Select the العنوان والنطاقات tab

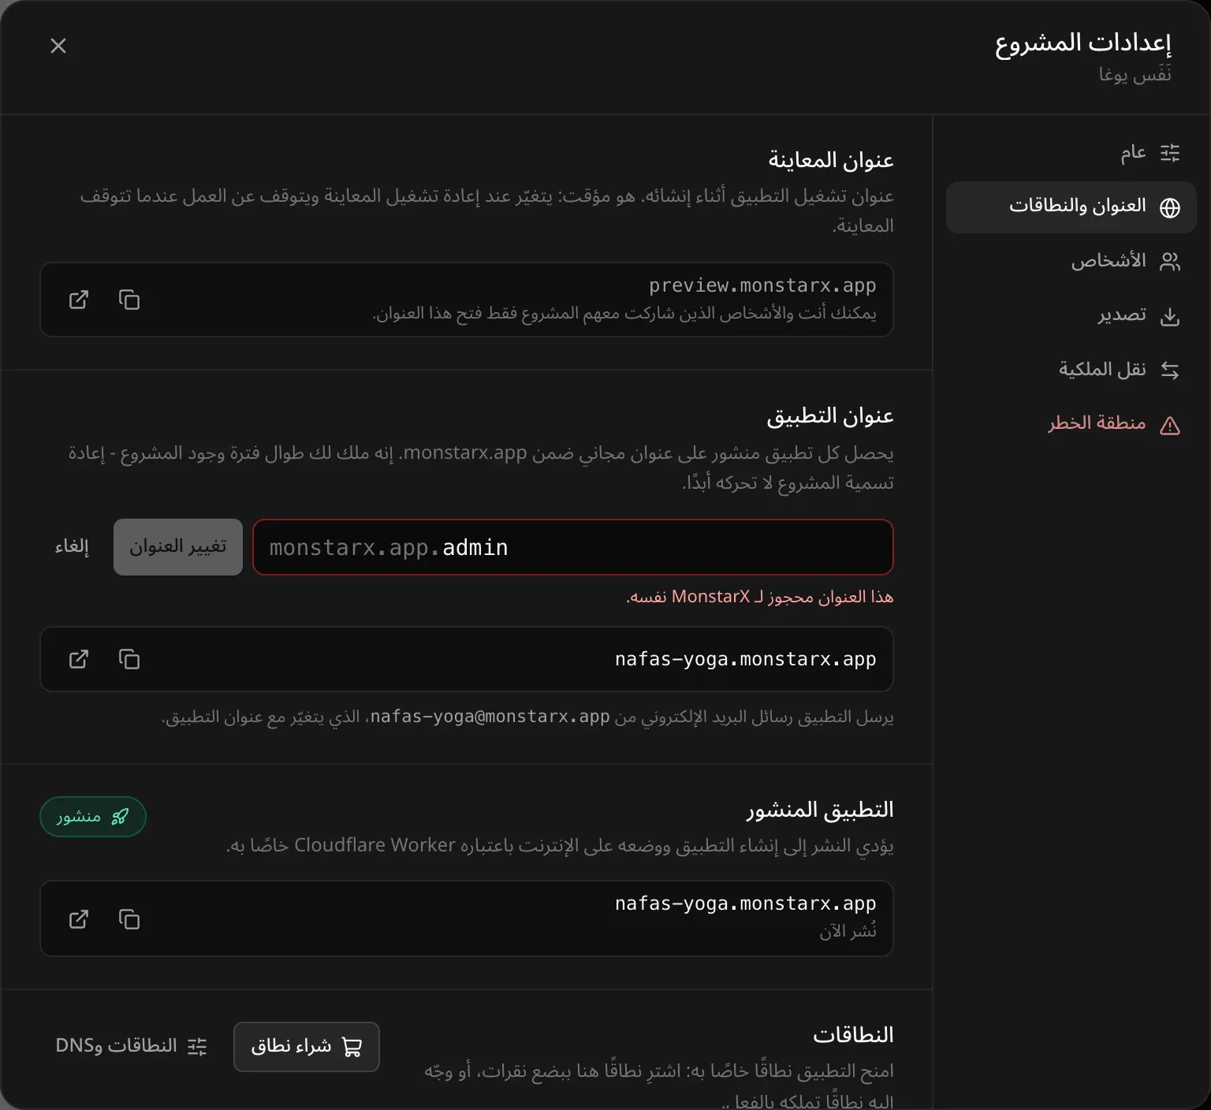click(x=1071, y=207)
